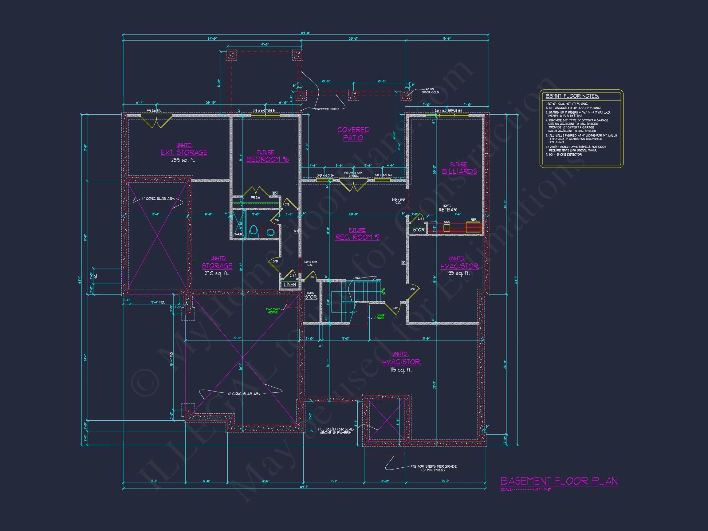708x531 pixels.
Task: Click the BASEMENT FLOOR PLAN title
Action: (559, 481)
